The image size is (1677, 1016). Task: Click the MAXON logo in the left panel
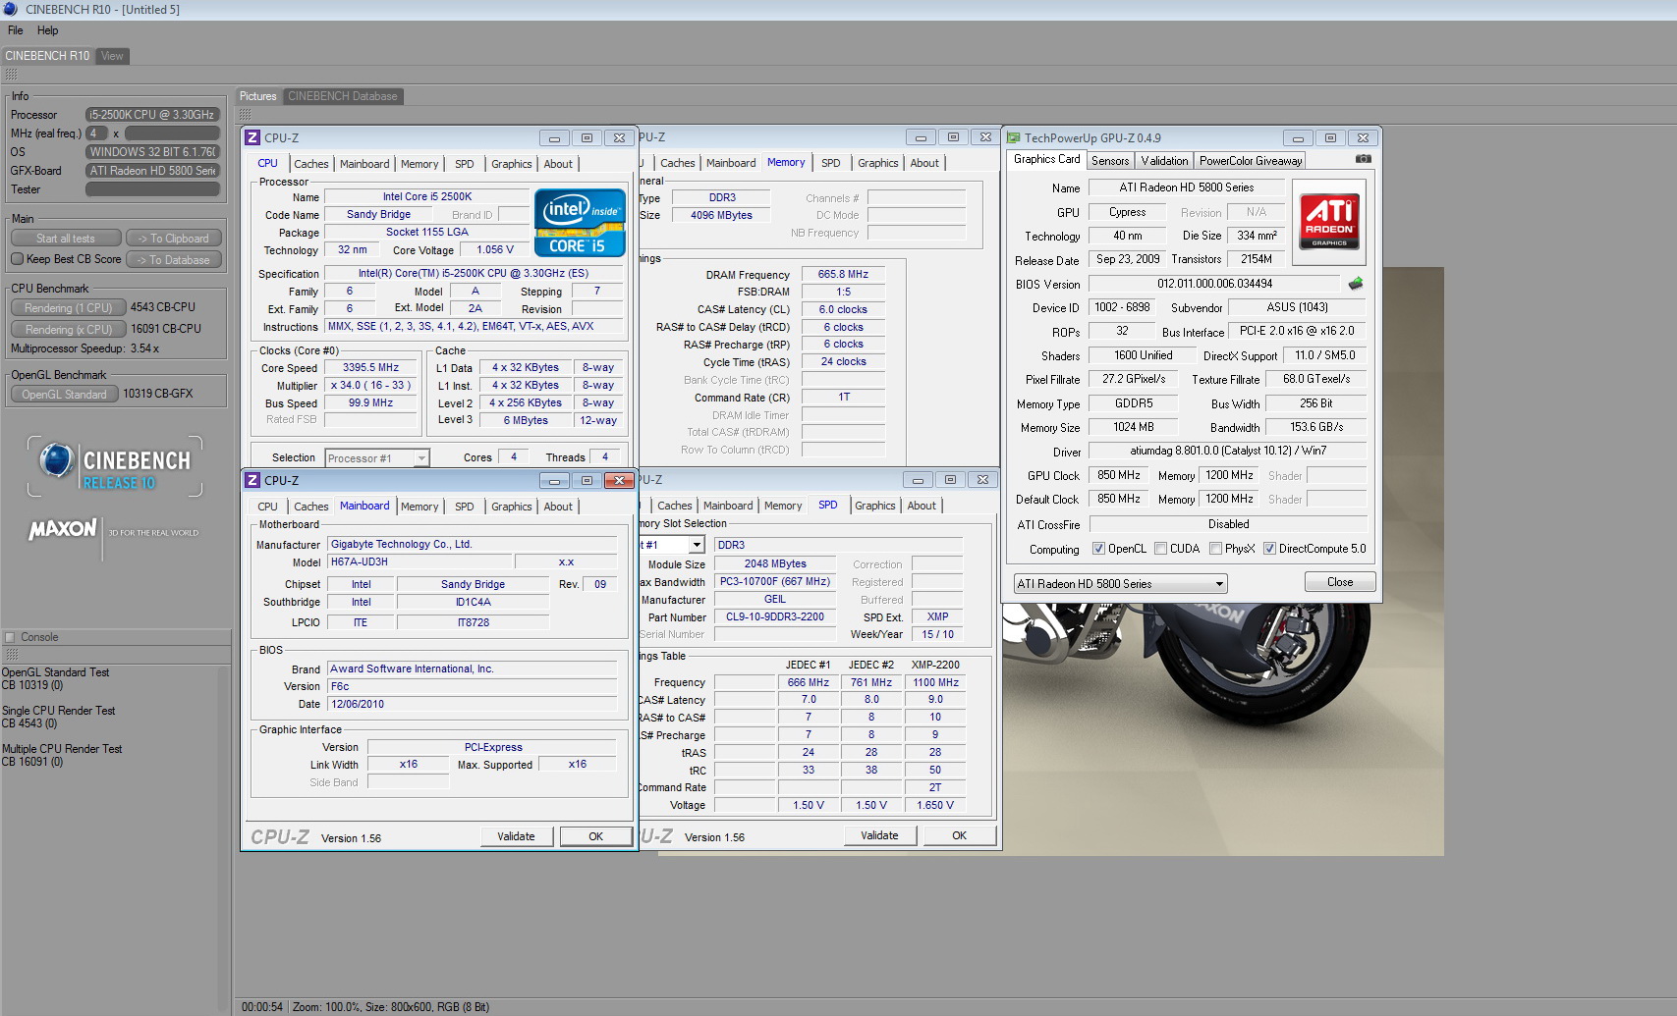pos(63,530)
